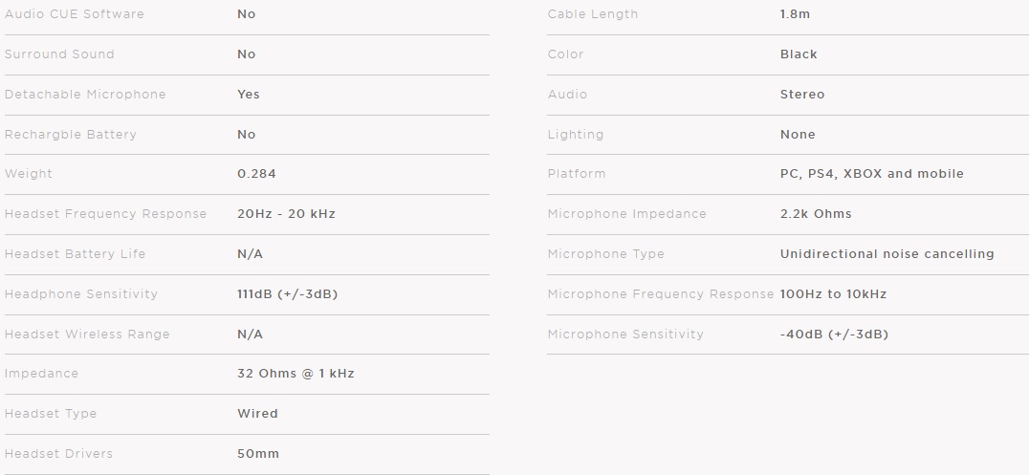Click the Headset Frequency Response label
The height and width of the screenshot is (475, 1029).
tap(105, 214)
